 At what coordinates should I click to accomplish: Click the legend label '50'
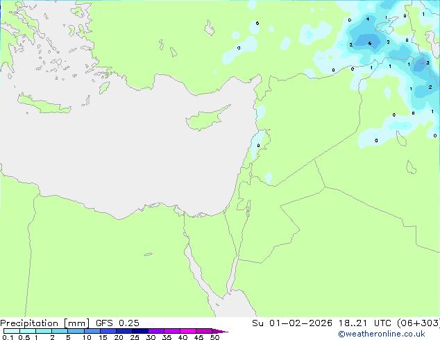coord(214,337)
